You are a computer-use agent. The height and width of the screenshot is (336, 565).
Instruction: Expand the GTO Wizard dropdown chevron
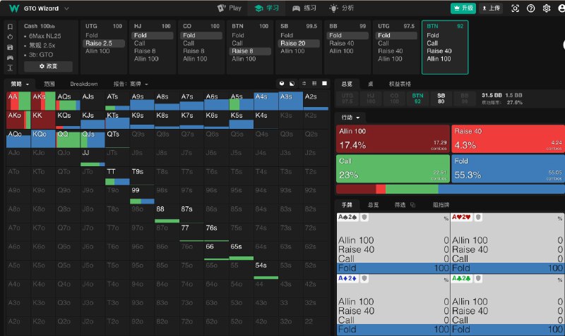click(66, 8)
